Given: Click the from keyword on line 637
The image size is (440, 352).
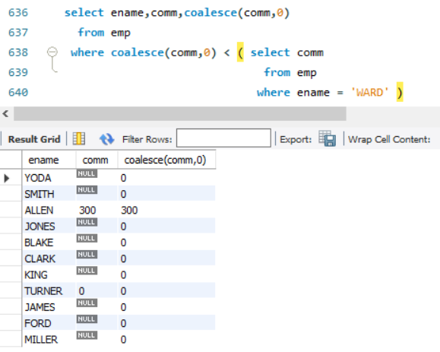Looking at the screenshot, I should (91, 32).
